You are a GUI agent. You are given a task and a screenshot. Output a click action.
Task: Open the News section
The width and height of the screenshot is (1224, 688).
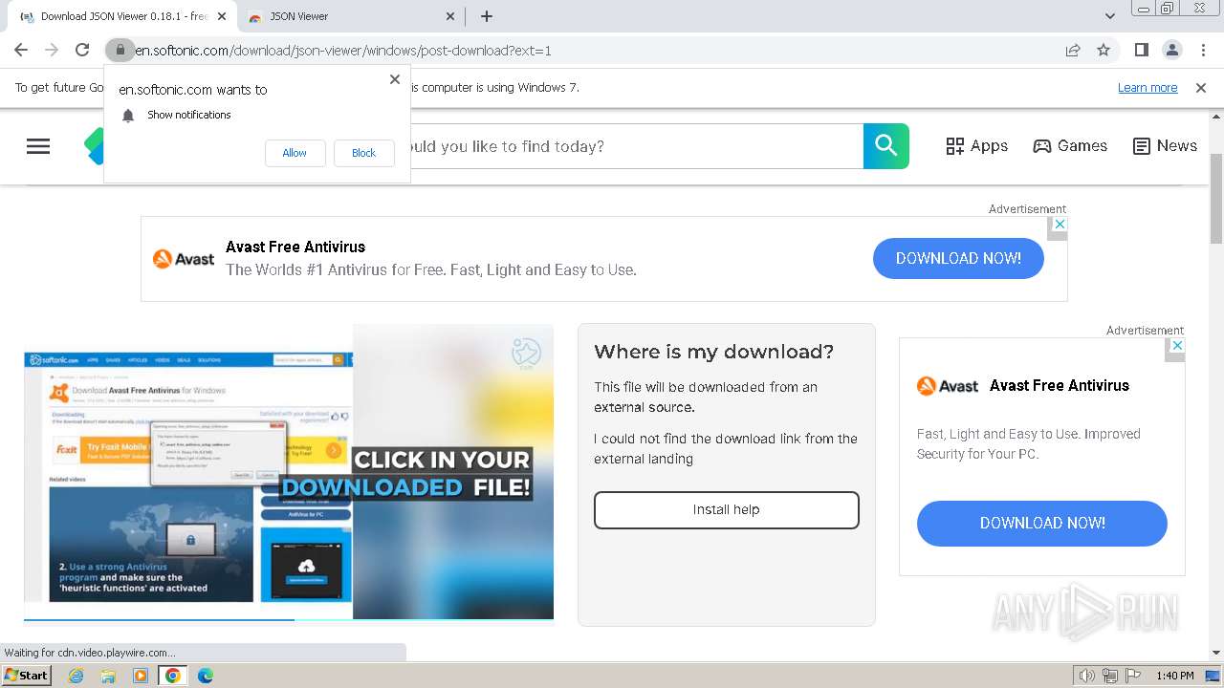(1165, 146)
